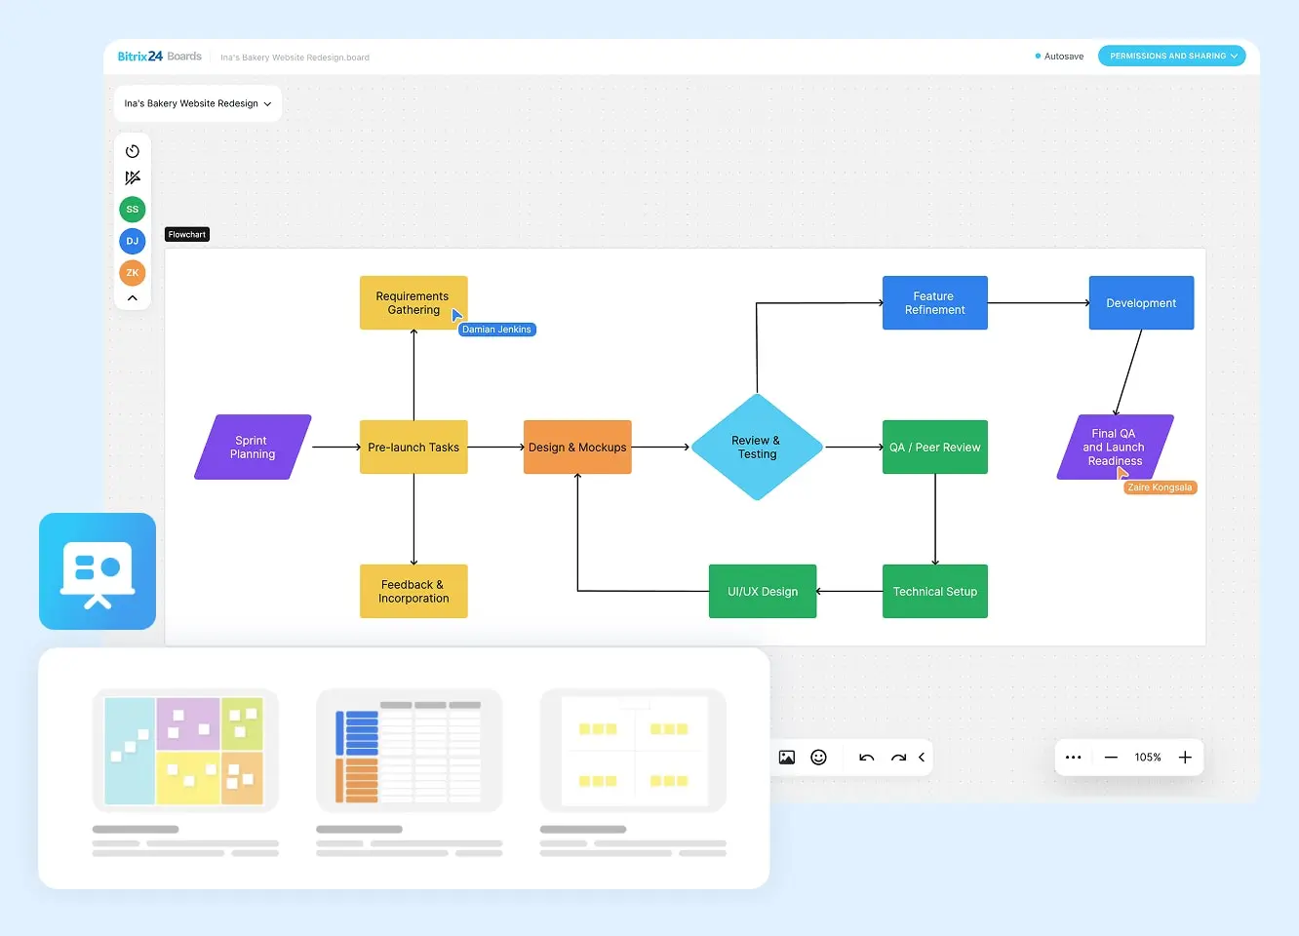1299x936 pixels.
Task: Click the insert image icon
Action: coord(787,758)
